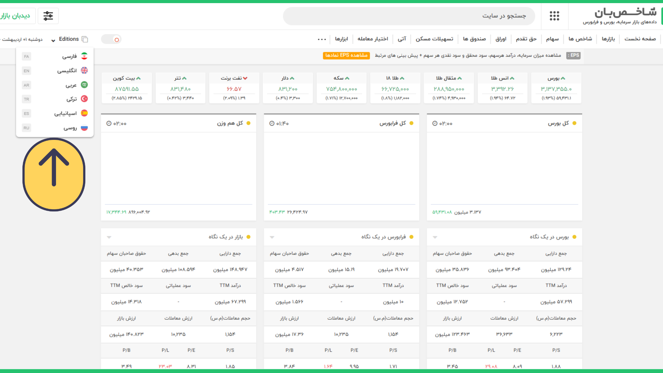Click the large yellow up-arrow circle
Viewport: 663px width, 373px height.
pyautogui.click(x=54, y=174)
